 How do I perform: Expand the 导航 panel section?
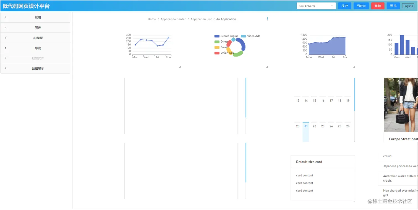(x=35, y=48)
